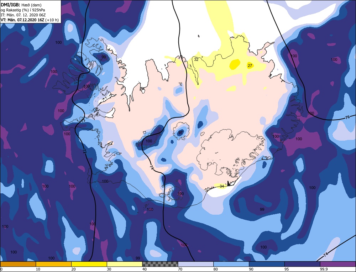Click the humidity value 97 in central Iceland

click(180, 132)
